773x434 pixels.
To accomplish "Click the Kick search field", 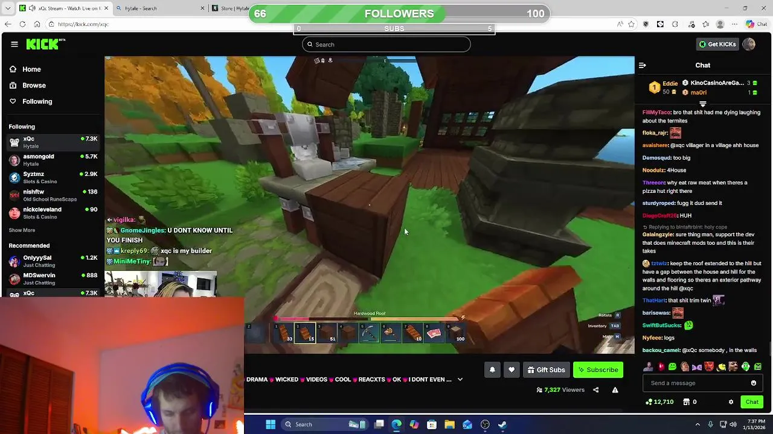I will (x=386, y=44).
